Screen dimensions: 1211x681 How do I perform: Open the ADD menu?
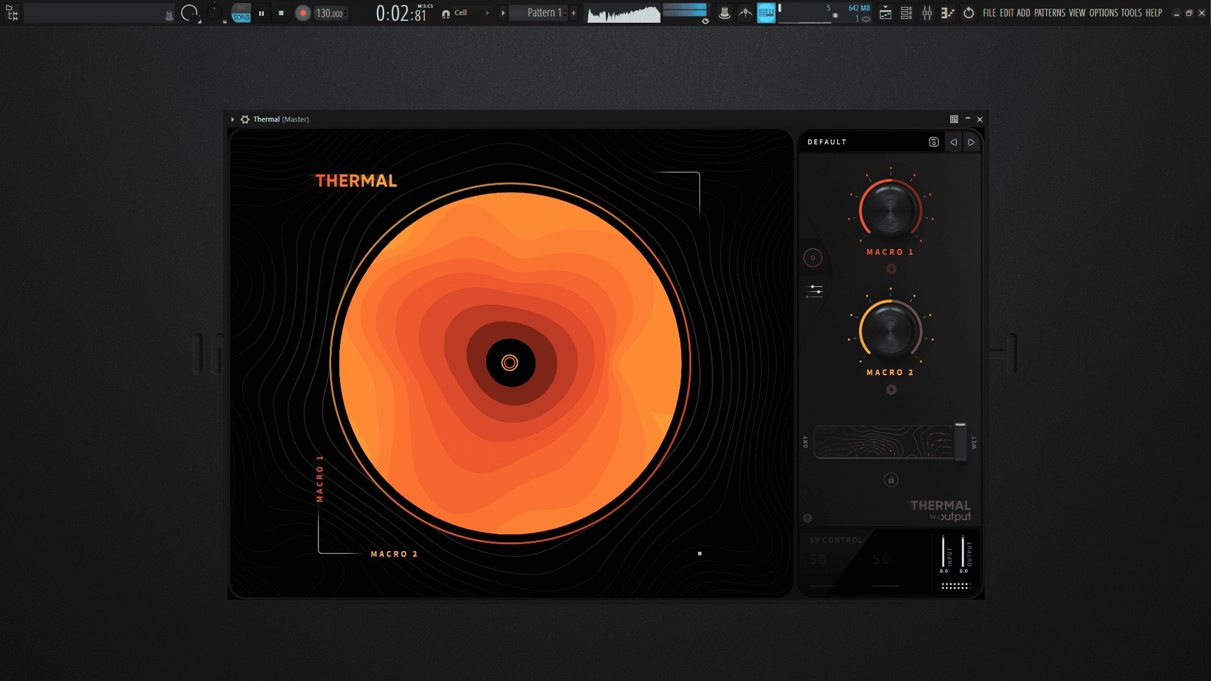1023,13
